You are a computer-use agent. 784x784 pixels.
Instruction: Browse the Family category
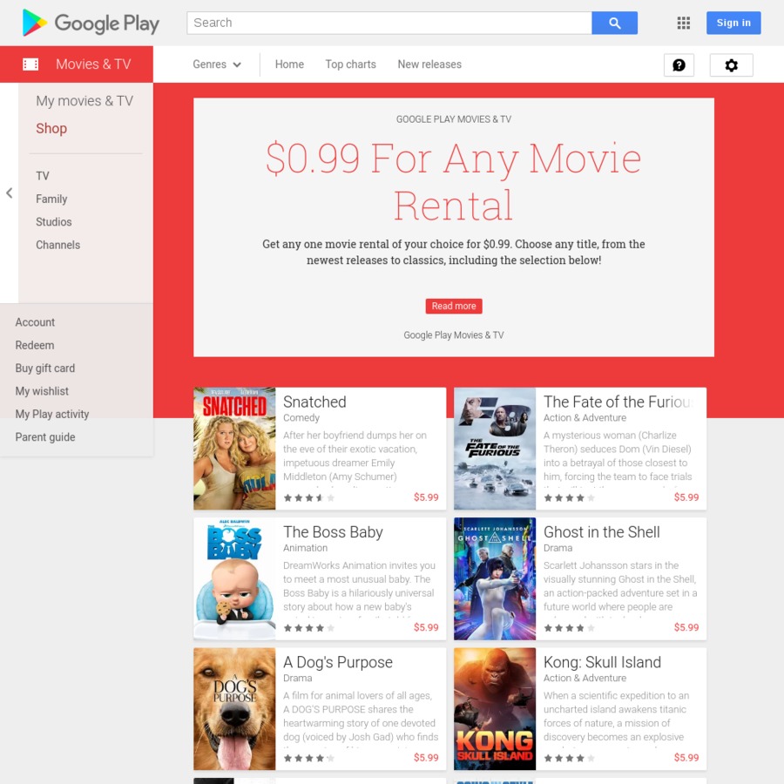tap(51, 199)
